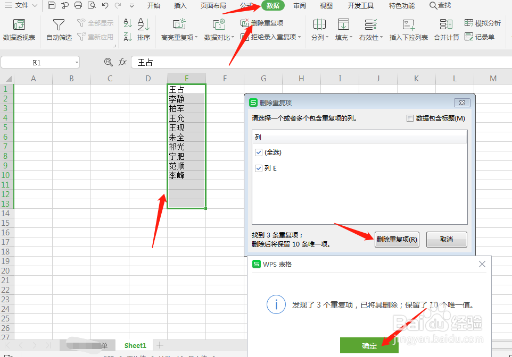Click the Undo arrow icon
The width and height of the screenshot is (512, 357).
pyautogui.click(x=105, y=5)
